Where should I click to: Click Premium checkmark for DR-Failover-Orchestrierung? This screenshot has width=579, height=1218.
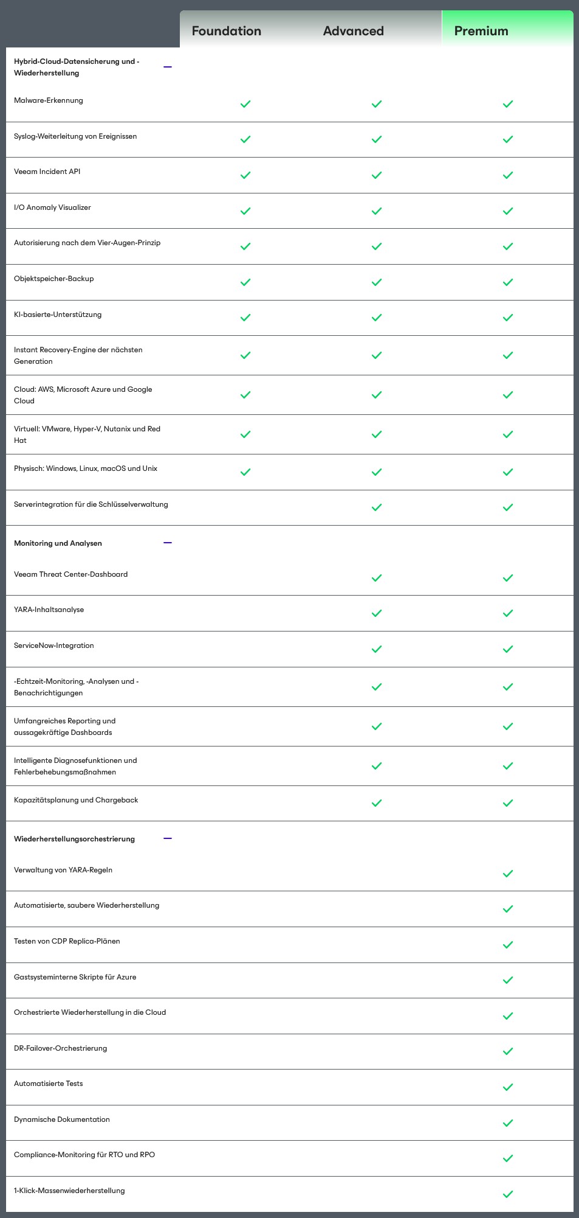pyautogui.click(x=508, y=1051)
